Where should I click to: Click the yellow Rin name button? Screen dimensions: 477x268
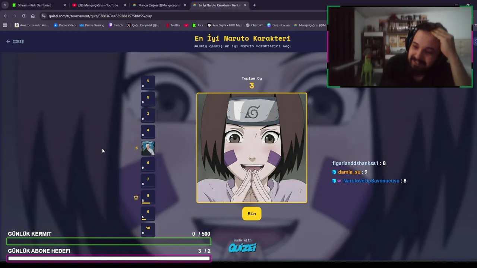252,214
